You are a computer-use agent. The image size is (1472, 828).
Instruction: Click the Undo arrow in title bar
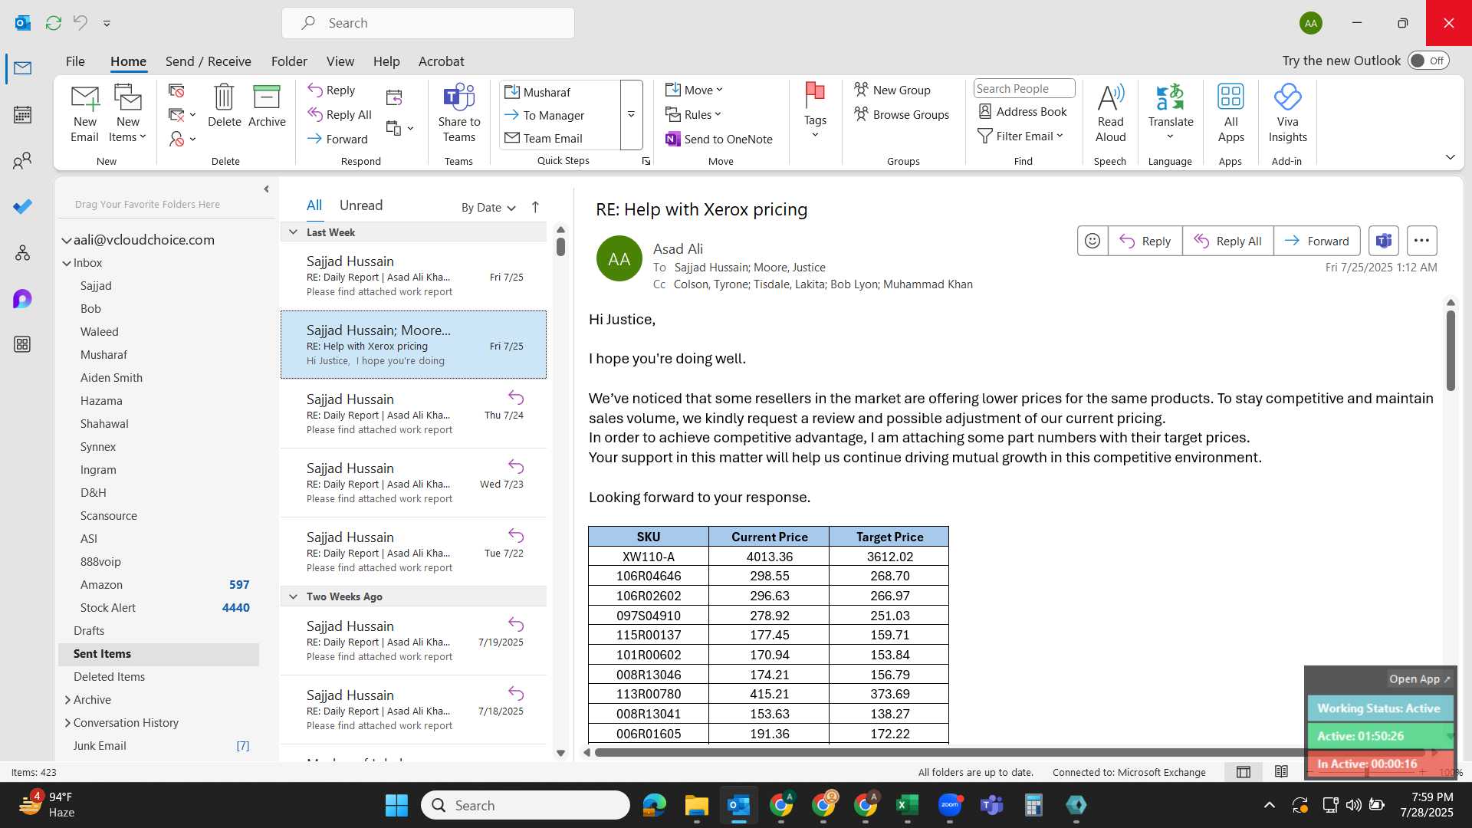(x=80, y=23)
